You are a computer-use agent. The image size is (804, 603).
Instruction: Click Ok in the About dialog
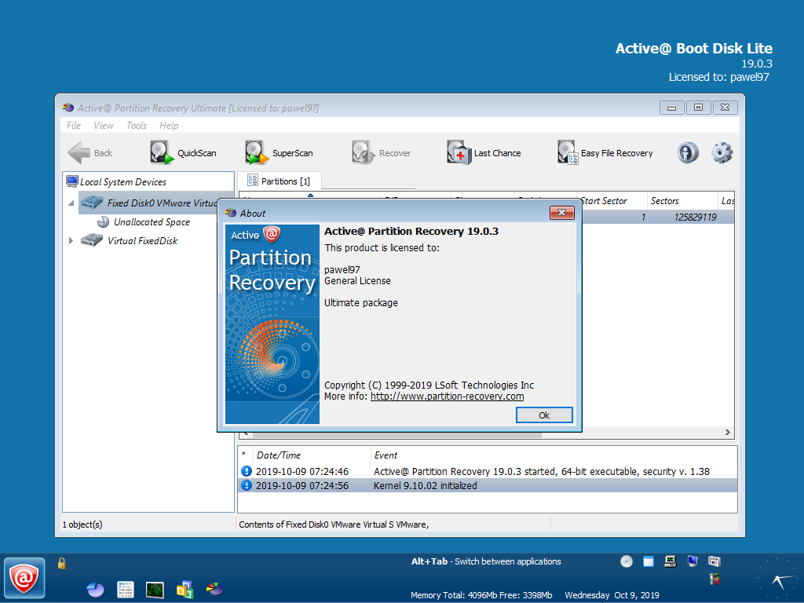coord(544,415)
